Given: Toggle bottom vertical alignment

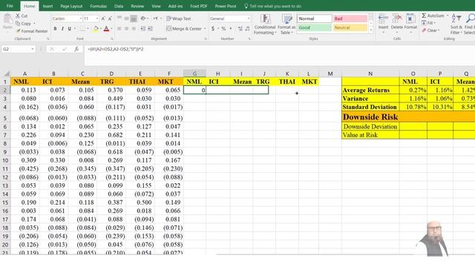Looking at the screenshot, I should point(134,19).
